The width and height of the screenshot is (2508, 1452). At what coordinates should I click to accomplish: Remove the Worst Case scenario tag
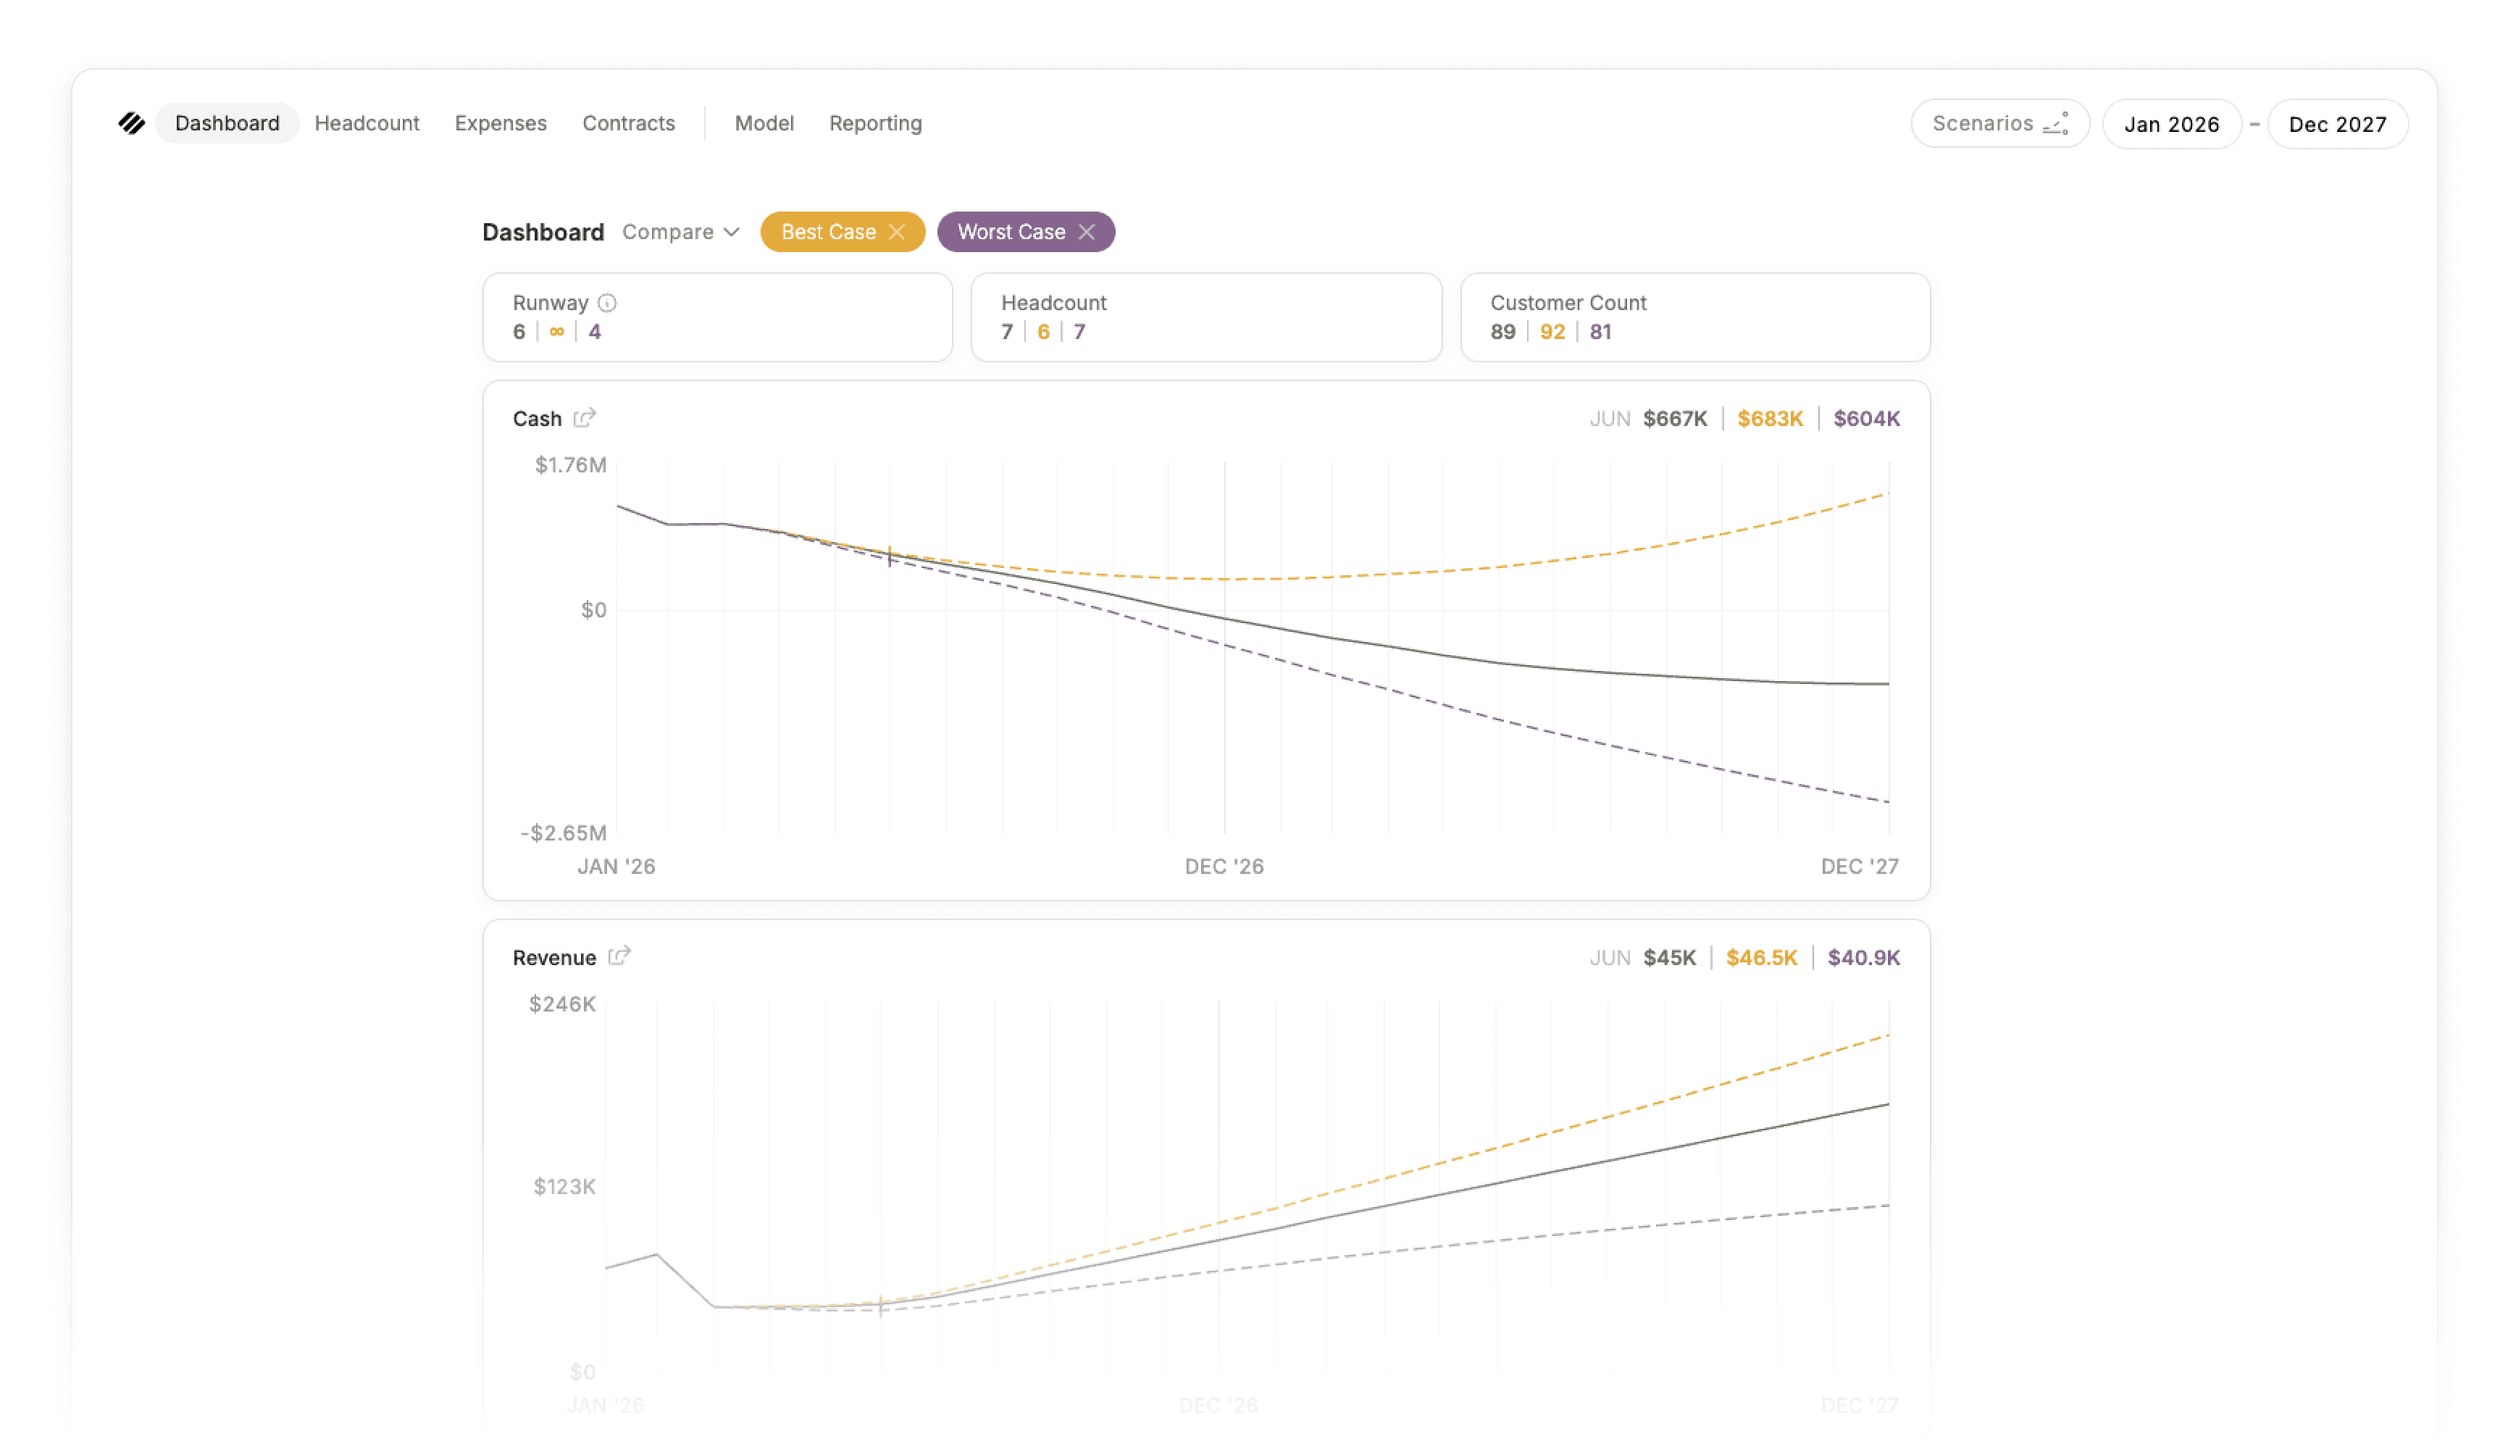pos(1087,232)
